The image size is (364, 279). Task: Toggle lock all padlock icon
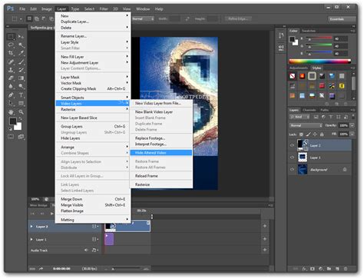322,135
